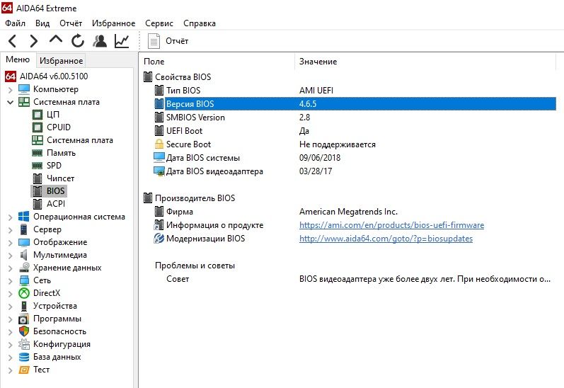The height and width of the screenshot is (388, 564).
Task: Click the Windows logo icon for Операционная система
Action: (24, 217)
